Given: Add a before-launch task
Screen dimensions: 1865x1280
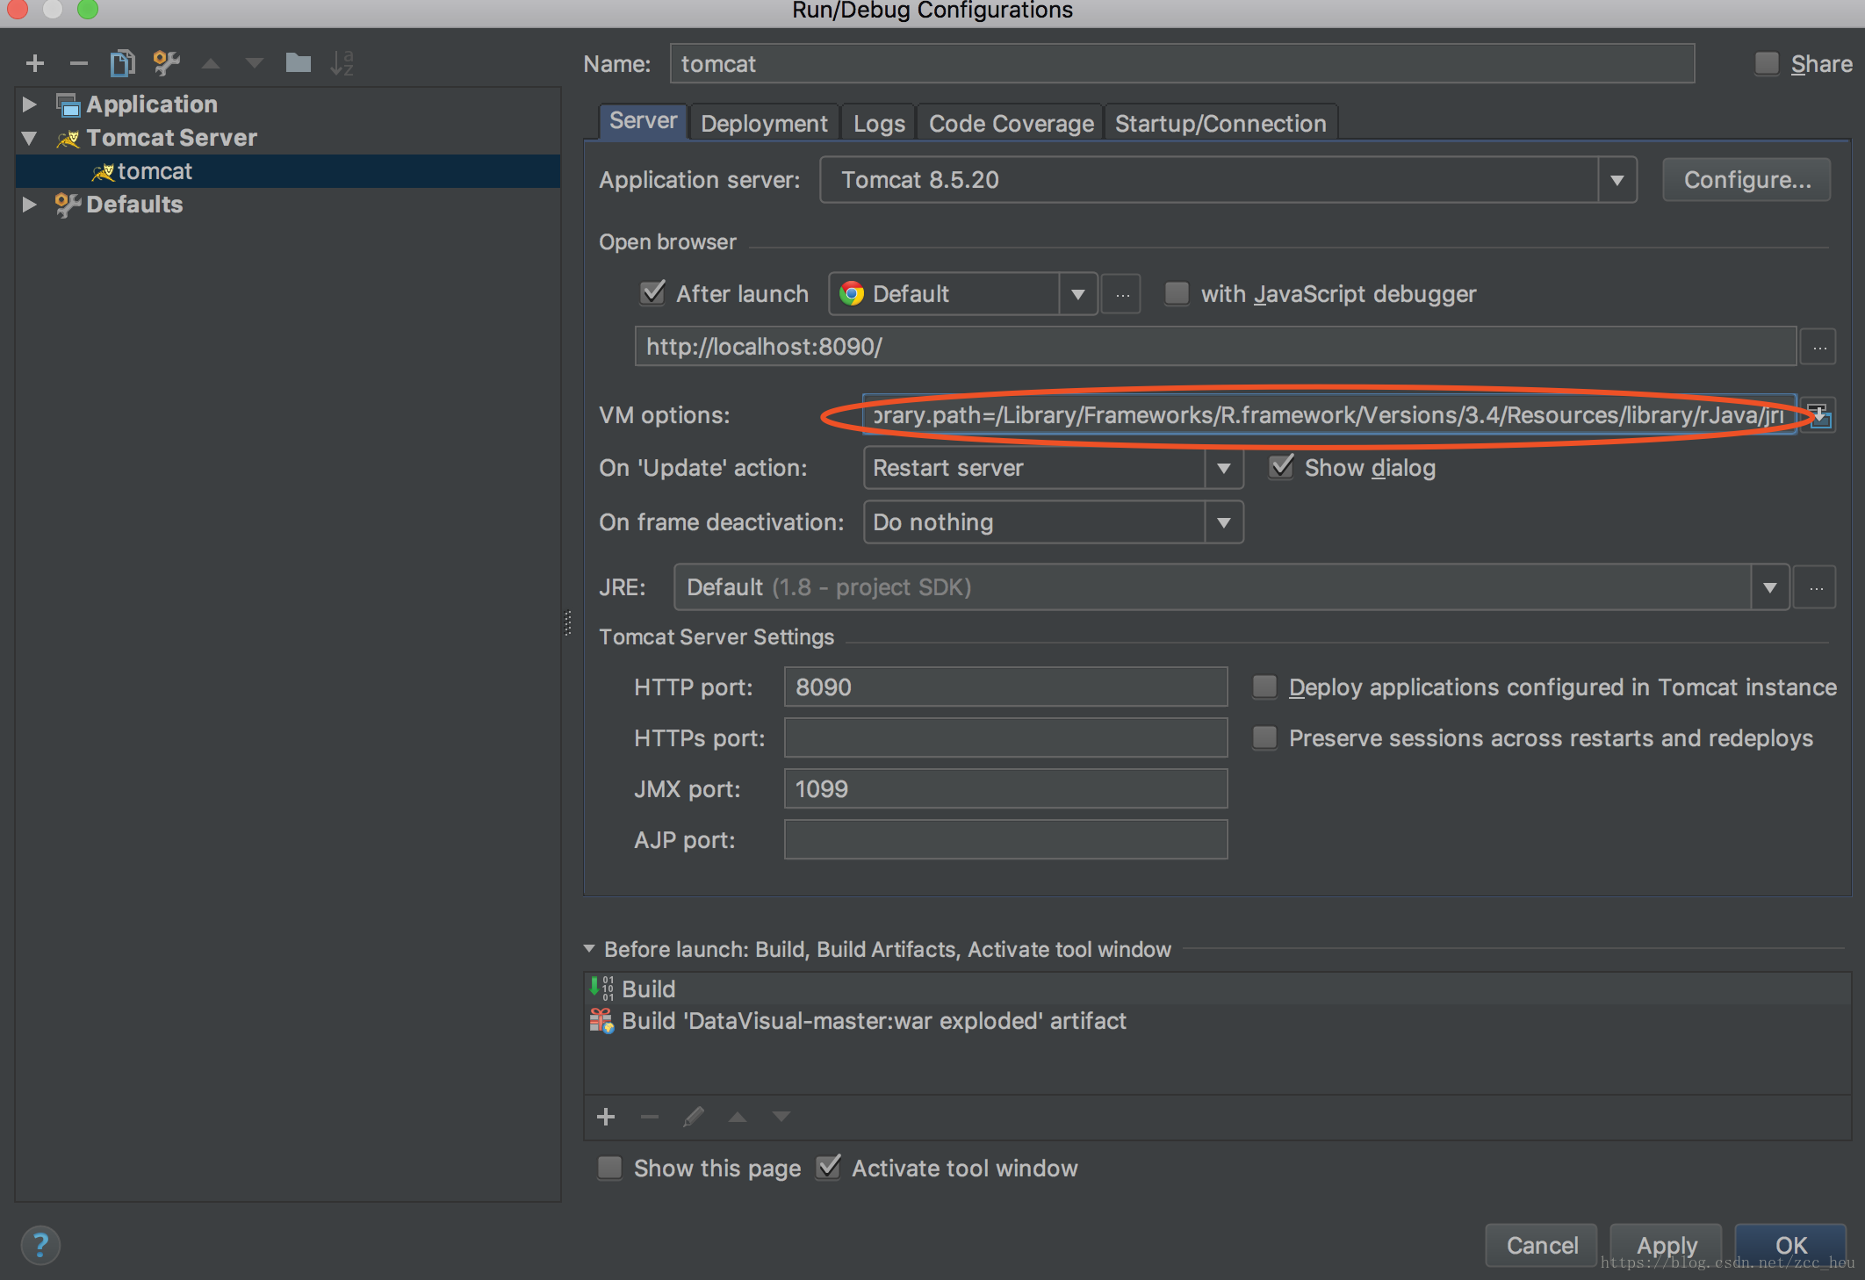Looking at the screenshot, I should pyautogui.click(x=606, y=1117).
